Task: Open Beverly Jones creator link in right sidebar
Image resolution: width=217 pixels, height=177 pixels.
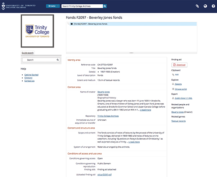Action: pyautogui.click(x=177, y=112)
